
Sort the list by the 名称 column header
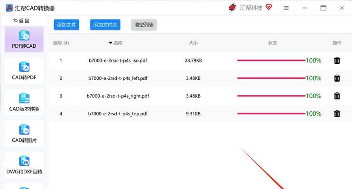click(116, 43)
